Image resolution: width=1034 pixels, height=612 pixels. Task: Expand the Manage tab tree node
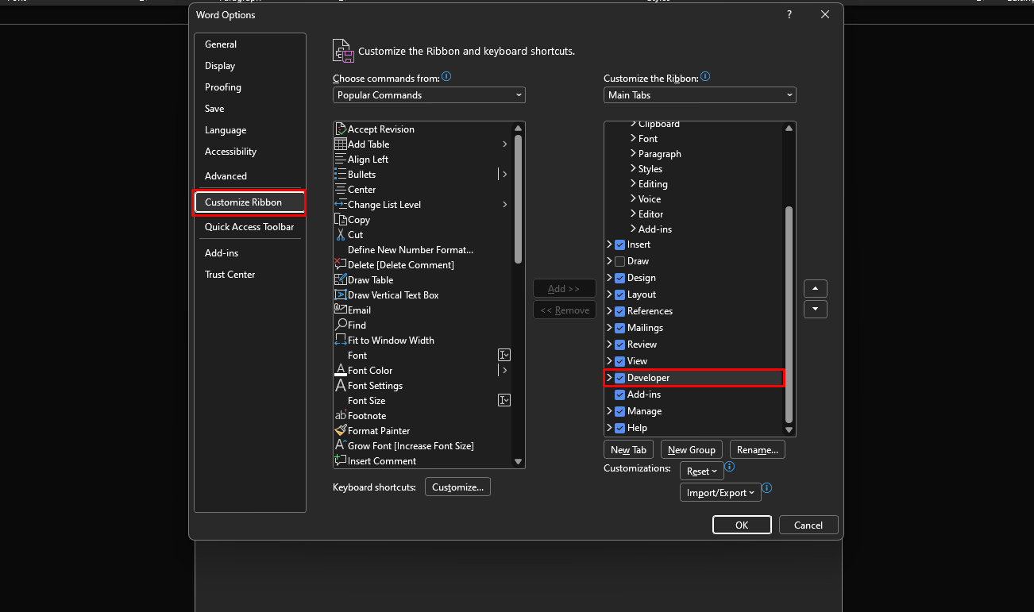click(x=609, y=411)
